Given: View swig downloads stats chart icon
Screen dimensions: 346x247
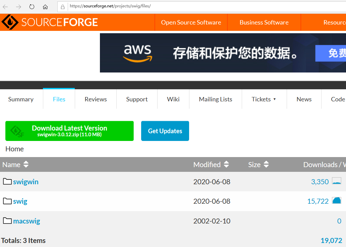Looking at the screenshot, I should [x=337, y=200].
